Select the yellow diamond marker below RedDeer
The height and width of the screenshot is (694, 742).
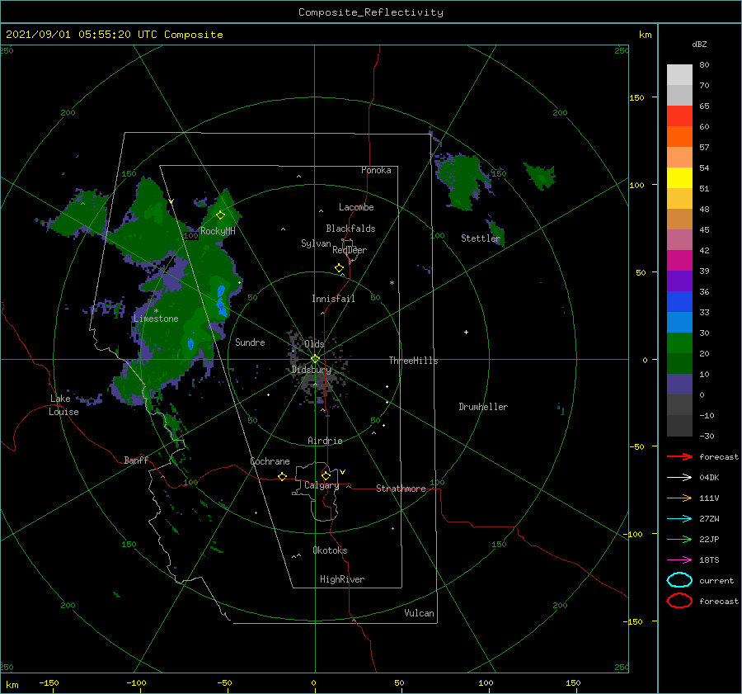pyautogui.click(x=340, y=268)
